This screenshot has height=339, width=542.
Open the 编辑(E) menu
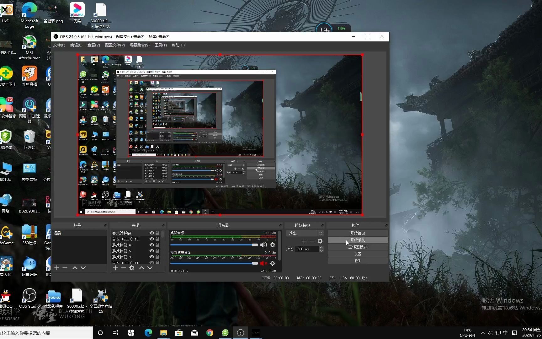76,45
